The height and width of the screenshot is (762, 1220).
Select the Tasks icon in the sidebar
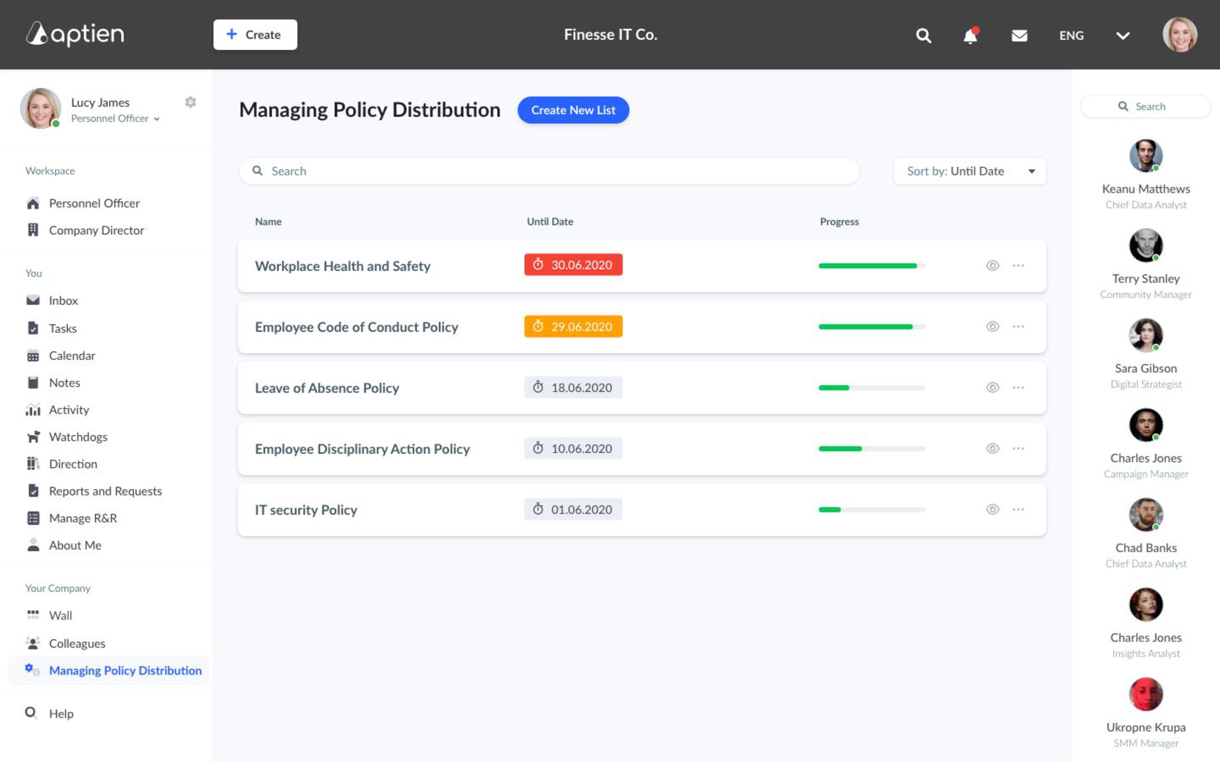click(x=33, y=328)
